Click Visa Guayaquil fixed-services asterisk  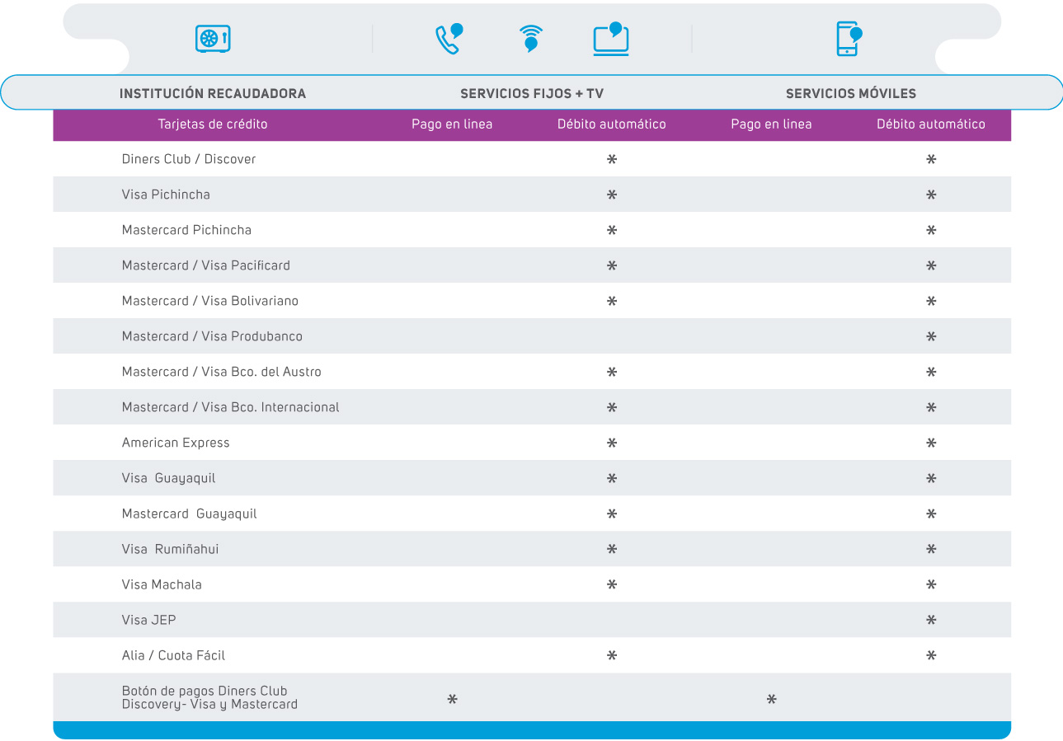pos(612,479)
